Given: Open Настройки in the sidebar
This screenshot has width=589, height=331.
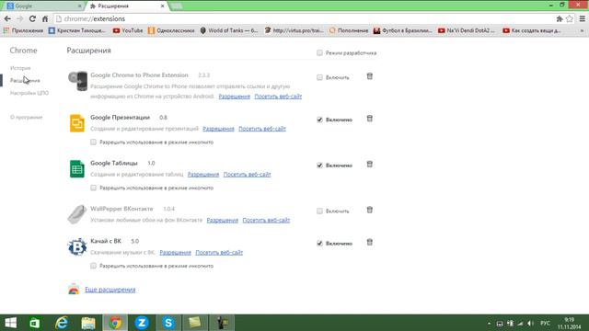Looking at the screenshot, I should coord(29,93).
